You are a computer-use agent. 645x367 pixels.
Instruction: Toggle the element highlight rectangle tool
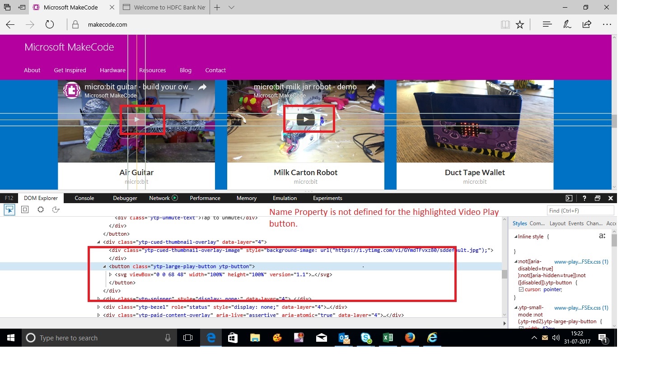tap(24, 209)
